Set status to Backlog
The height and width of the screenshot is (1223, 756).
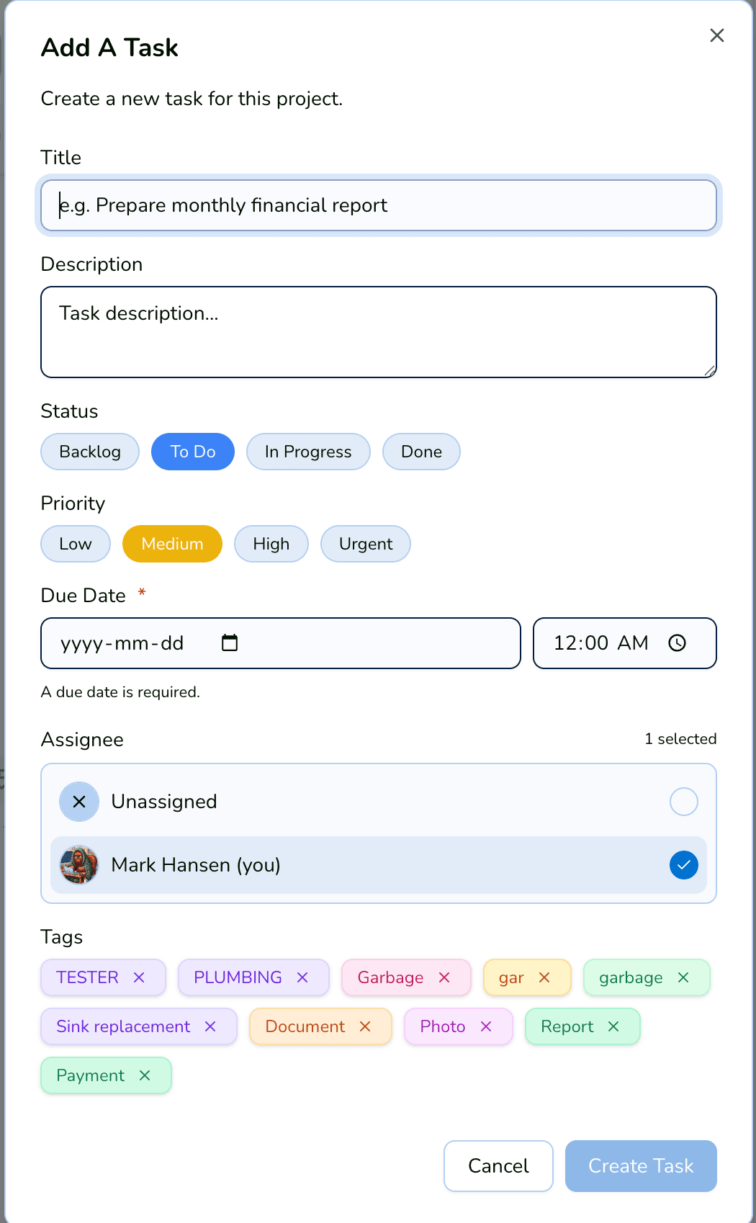tap(90, 452)
